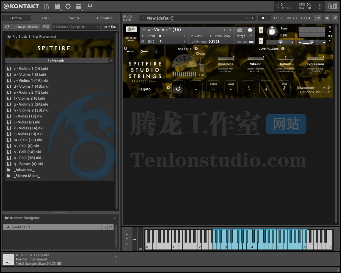The height and width of the screenshot is (273, 341).
Task: Show rack page 33-48
Action: click(x=292, y=18)
